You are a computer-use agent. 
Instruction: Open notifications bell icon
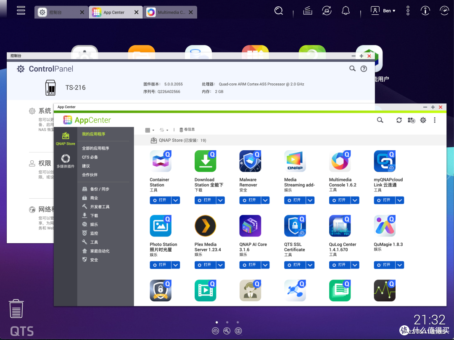pos(346,11)
